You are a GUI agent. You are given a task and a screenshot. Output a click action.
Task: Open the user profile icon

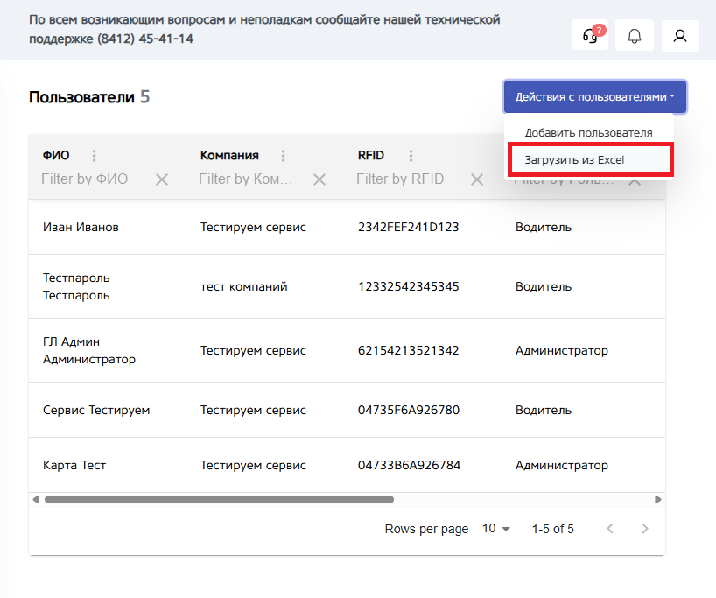680,35
